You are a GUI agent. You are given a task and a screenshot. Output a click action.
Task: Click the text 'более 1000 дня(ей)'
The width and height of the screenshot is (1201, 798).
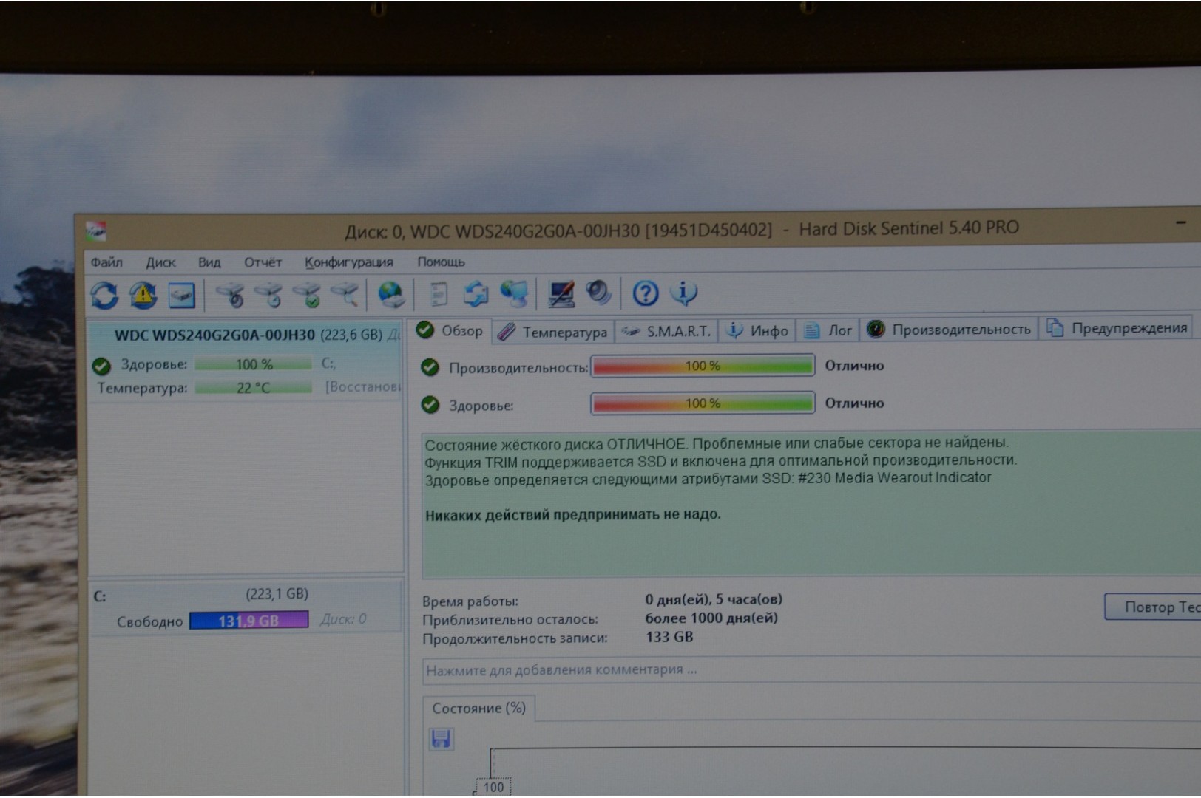(711, 618)
